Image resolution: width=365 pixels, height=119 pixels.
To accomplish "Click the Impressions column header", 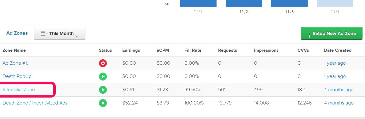I will click(266, 51).
